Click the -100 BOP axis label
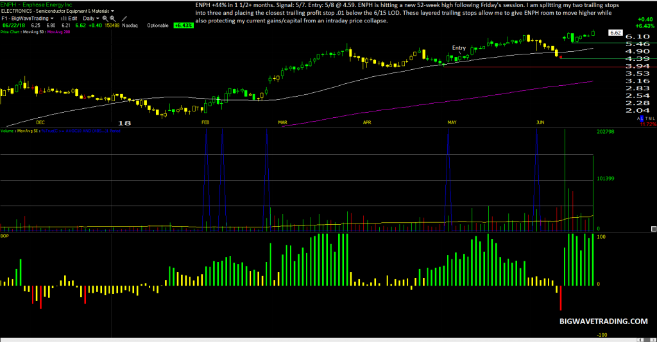657x342 pixels. pos(602,335)
